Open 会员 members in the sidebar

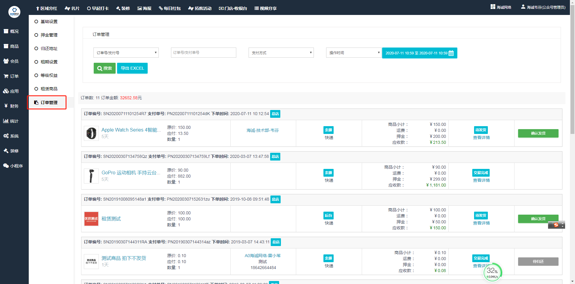pos(11,61)
